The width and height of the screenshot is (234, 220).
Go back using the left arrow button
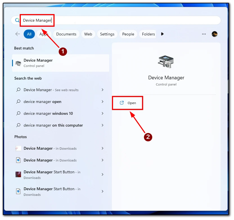click(18, 34)
